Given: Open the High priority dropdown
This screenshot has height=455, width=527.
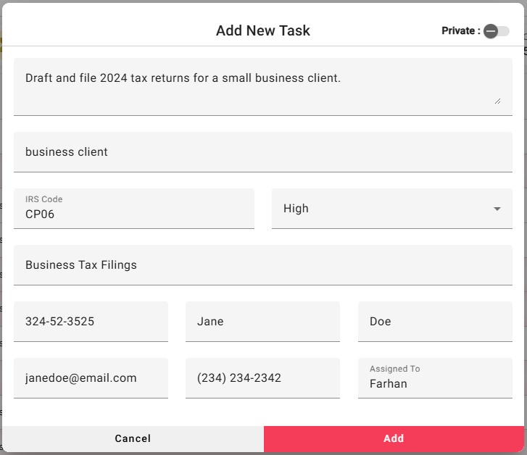Looking at the screenshot, I should (x=391, y=209).
